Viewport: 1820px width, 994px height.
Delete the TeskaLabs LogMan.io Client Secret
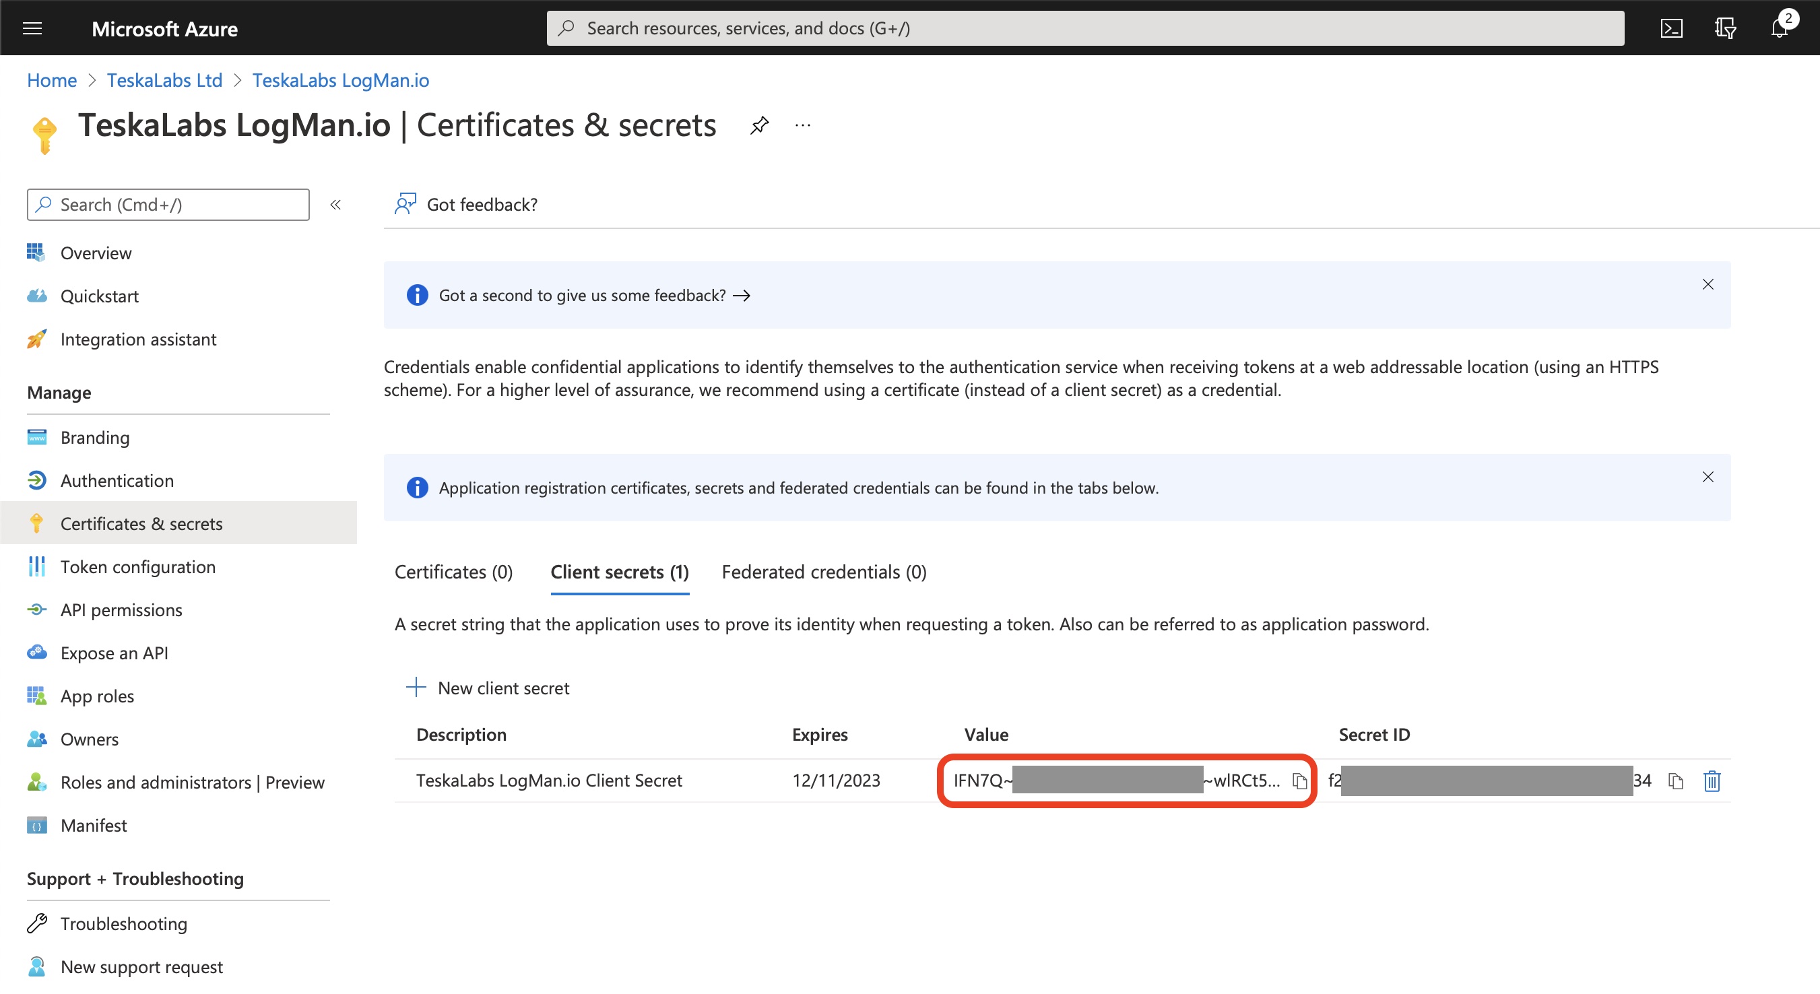[x=1711, y=781]
